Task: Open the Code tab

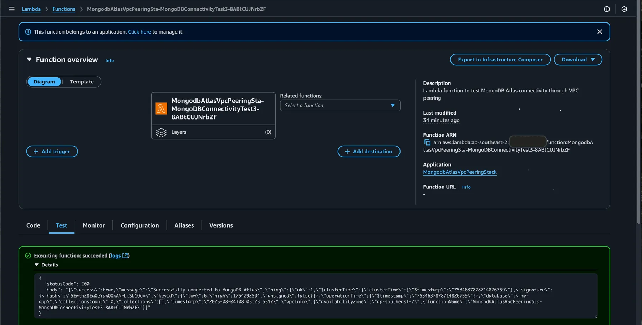Action: (x=33, y=225)
